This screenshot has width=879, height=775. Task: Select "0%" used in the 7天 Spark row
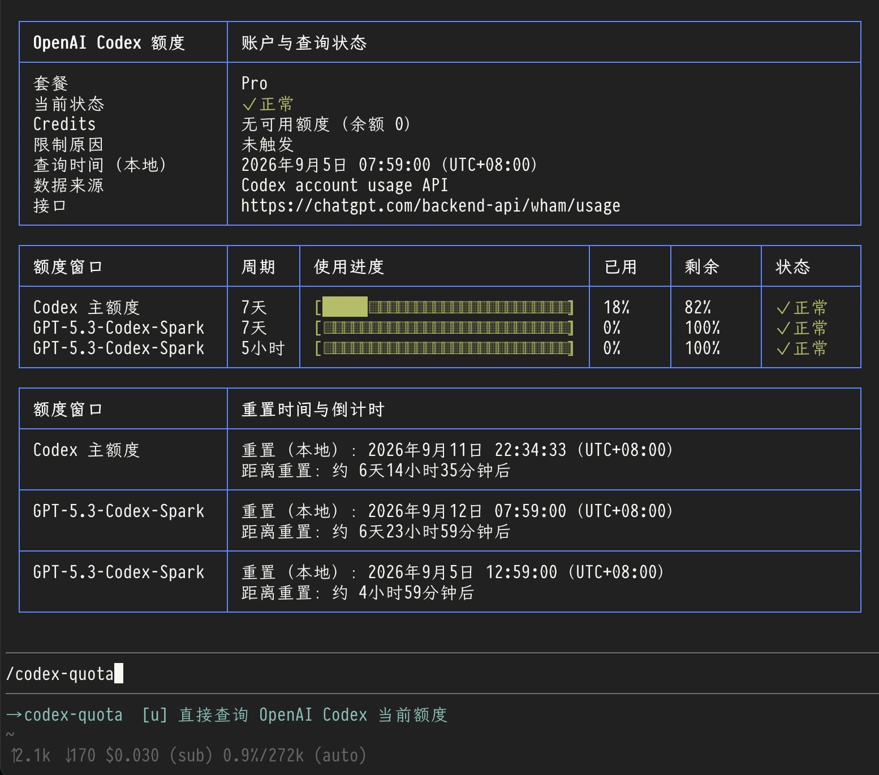(612, 328)
